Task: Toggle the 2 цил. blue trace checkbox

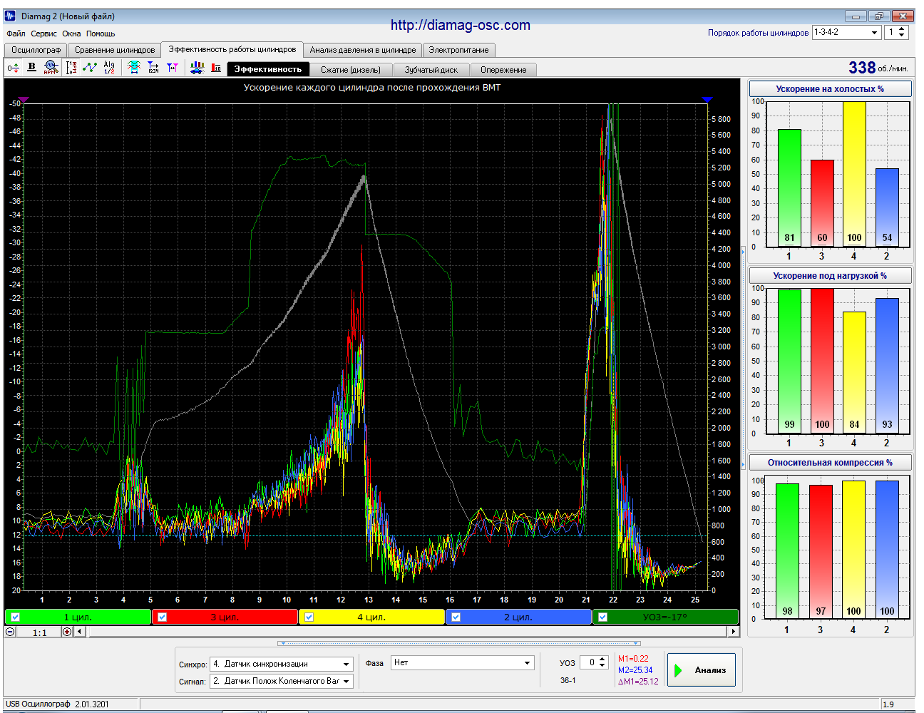Action: pos(456,617)
